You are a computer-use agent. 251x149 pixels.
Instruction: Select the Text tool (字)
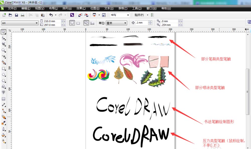tap(3, 92)
